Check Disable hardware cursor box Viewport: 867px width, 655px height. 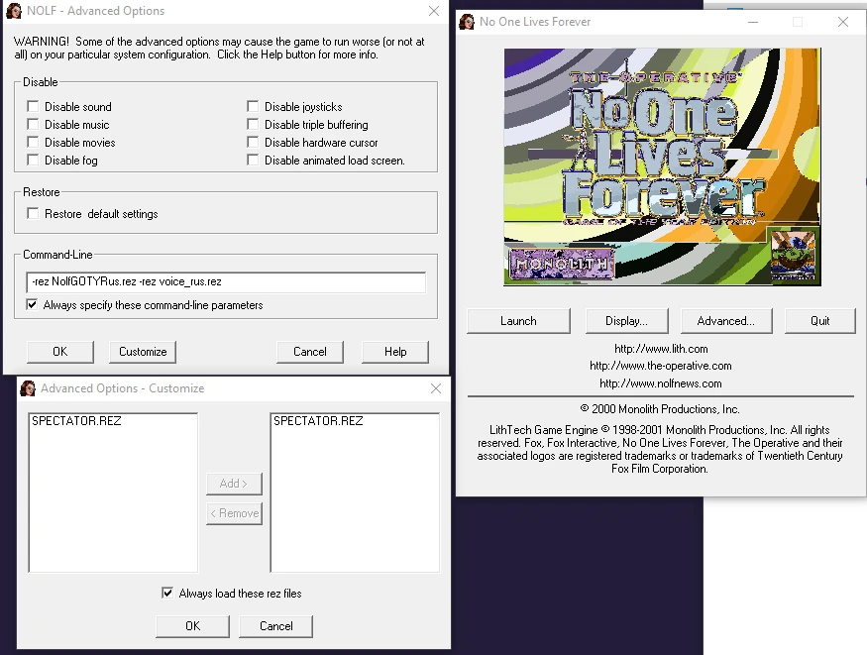pyautogui.click(x=253, y=142)
